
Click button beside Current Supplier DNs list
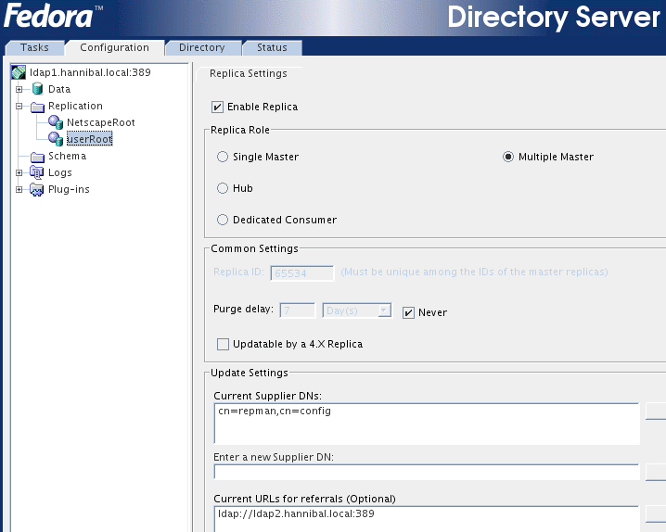[x=656, y=412]
